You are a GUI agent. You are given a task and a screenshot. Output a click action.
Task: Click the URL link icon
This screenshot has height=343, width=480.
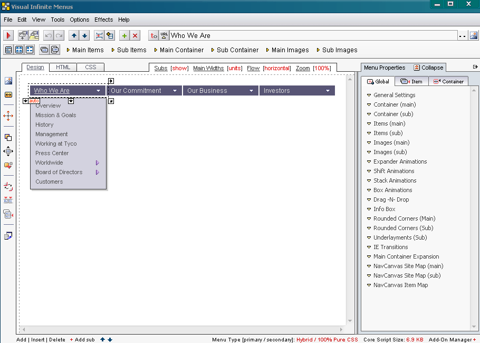[x=164, y=35]
